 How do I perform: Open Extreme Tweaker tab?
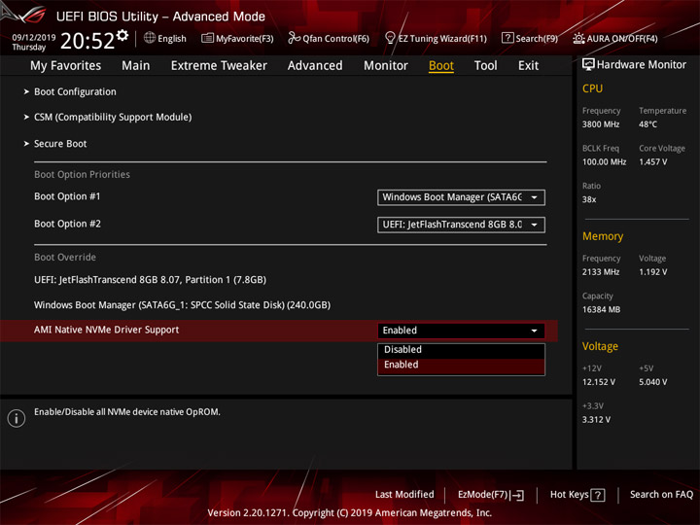[219, 66]
